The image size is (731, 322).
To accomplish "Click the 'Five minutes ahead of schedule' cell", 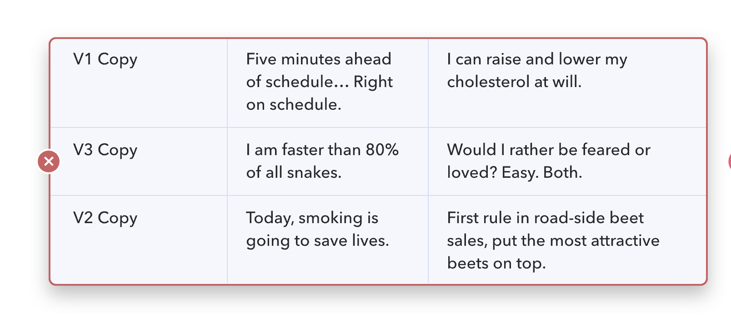I will coord(328,83).
